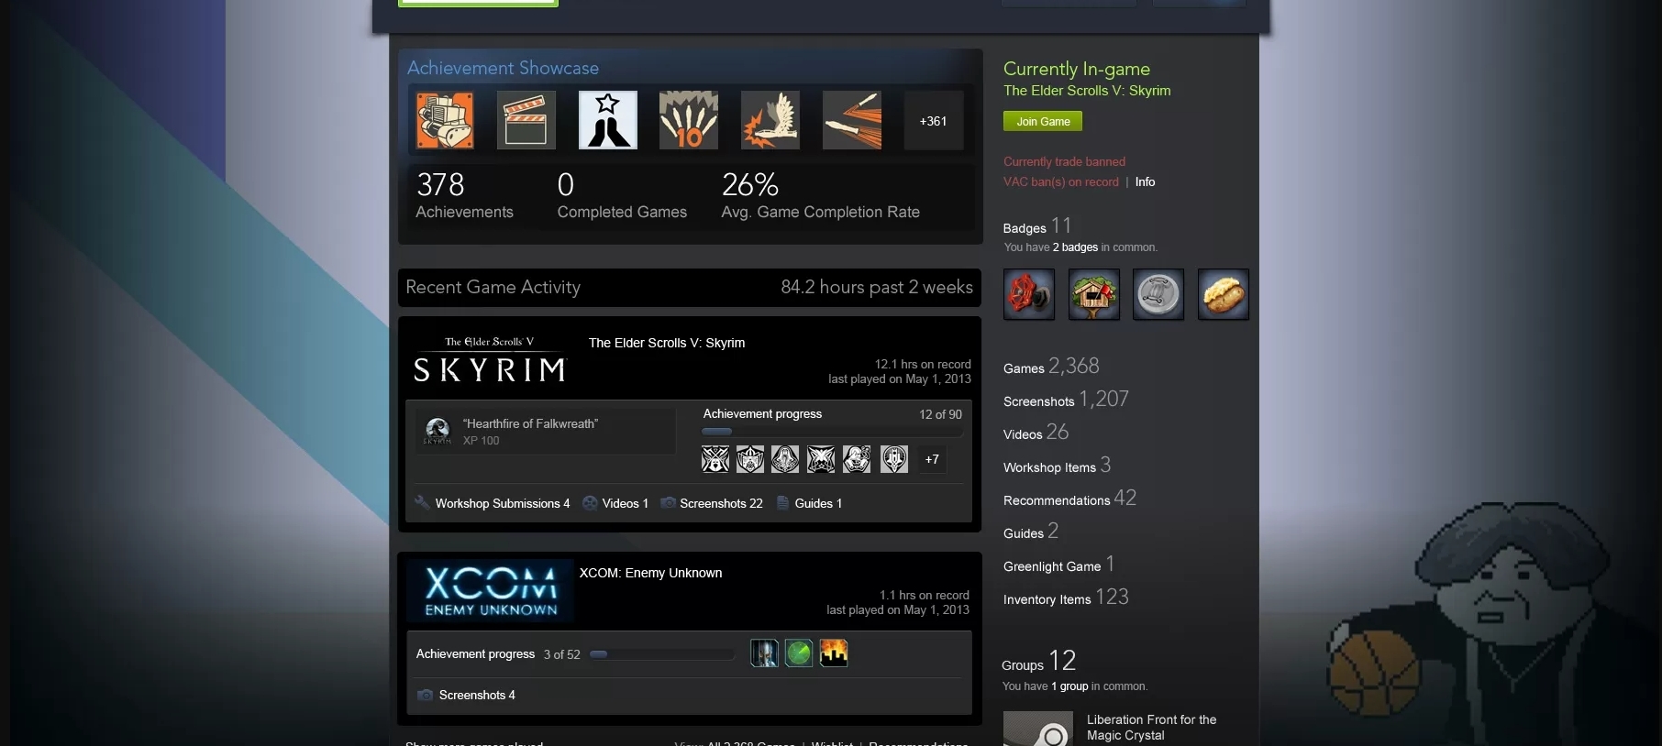
Task: Click the '378 Achievements' stat
Action: tap(464, 196)
